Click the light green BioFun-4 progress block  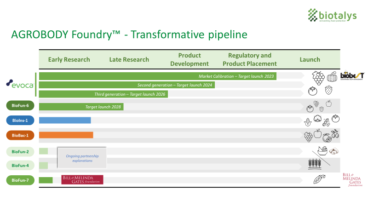click(x=43, y=166)
